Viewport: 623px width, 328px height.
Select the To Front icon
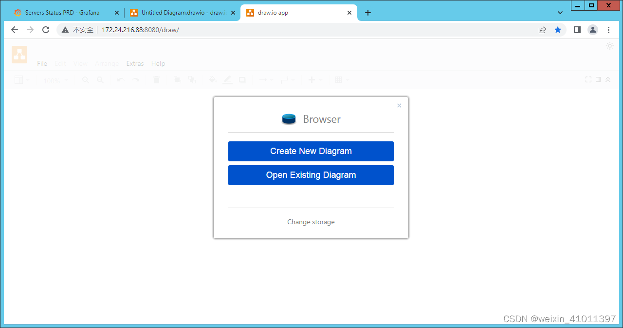[x=178, y=79]
